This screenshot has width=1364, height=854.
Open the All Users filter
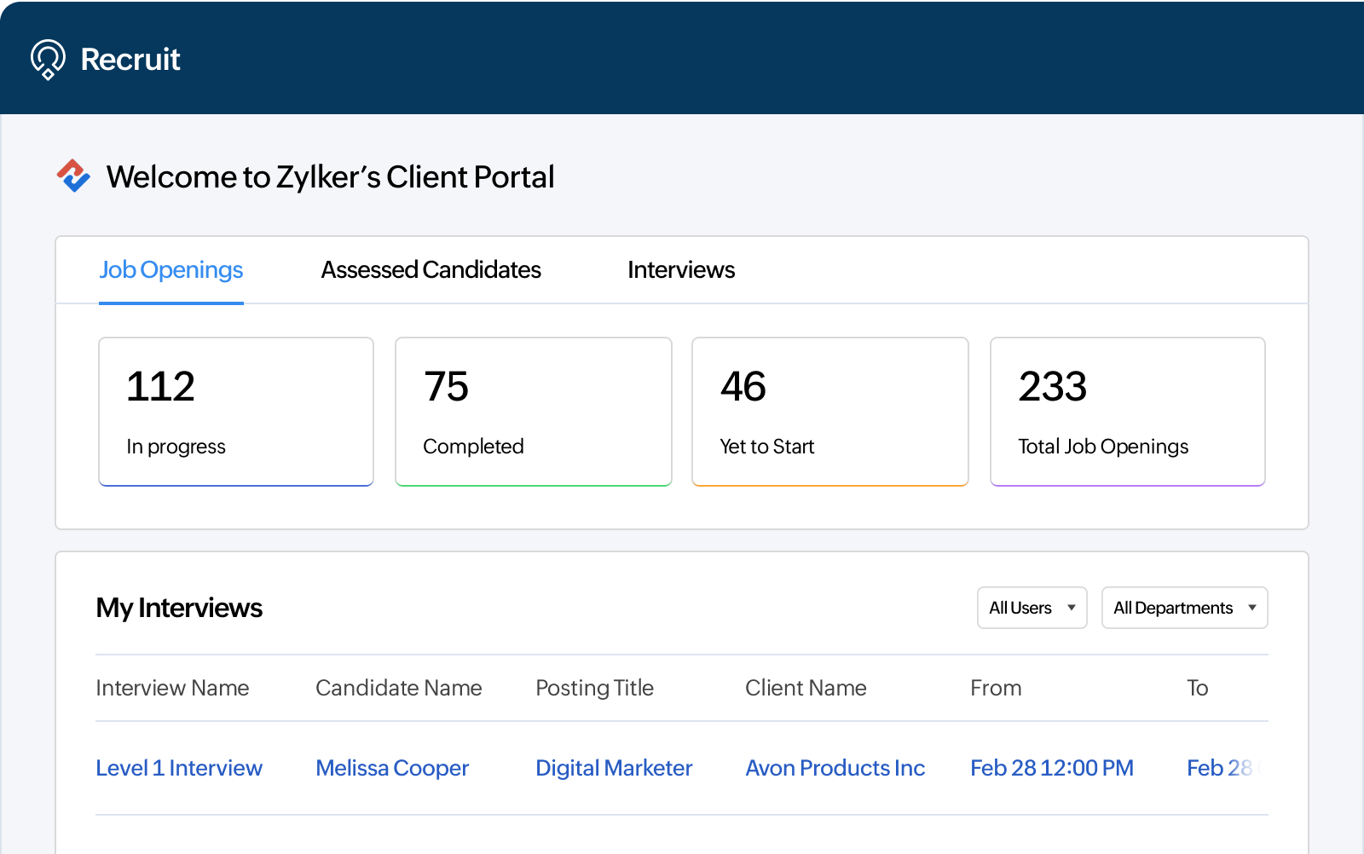pyautogui.click(x=1032, y=608)
